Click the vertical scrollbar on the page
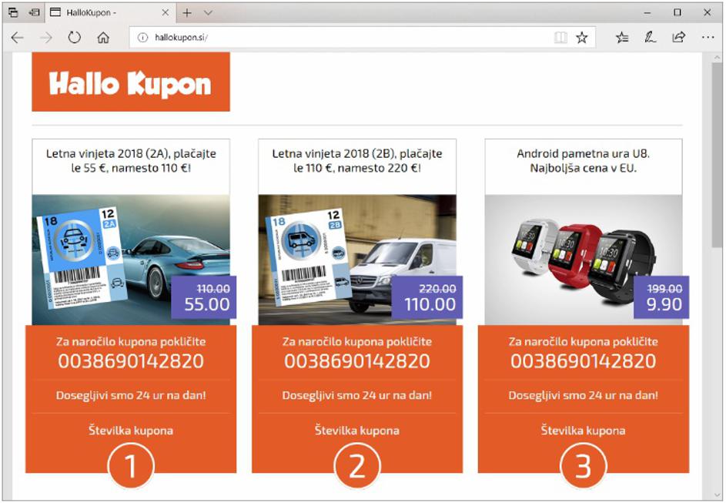The width and height of the screenshot is (726, 503). 717,154
